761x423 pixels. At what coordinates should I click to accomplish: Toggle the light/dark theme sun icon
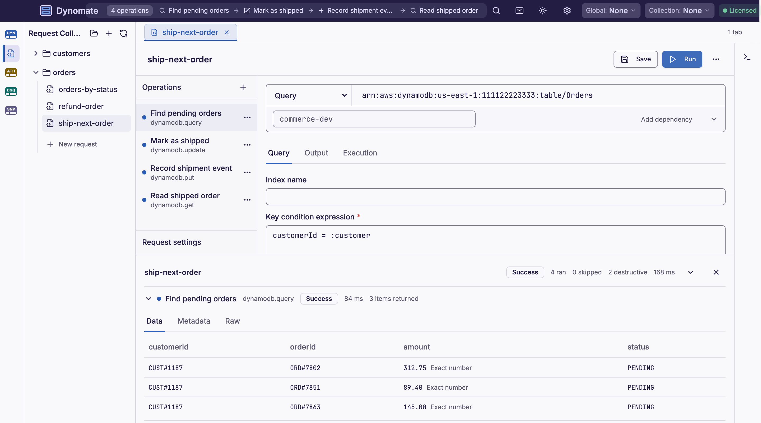coord(543,11)
